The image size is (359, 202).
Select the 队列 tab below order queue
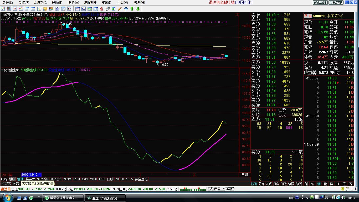254,184
